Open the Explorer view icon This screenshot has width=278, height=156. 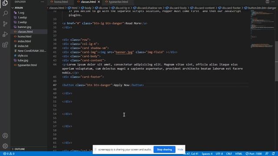(x=5, y=3)
